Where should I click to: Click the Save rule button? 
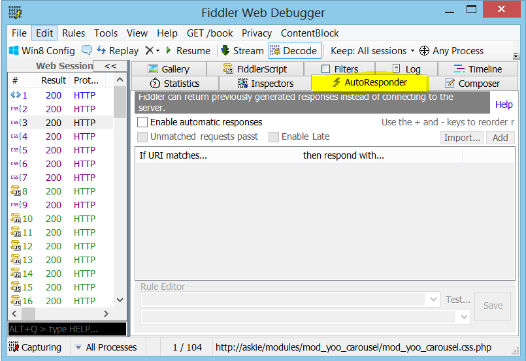click(x=493, y=306)
